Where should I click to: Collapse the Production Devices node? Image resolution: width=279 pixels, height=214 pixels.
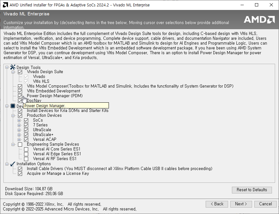[x=13, y=116]
